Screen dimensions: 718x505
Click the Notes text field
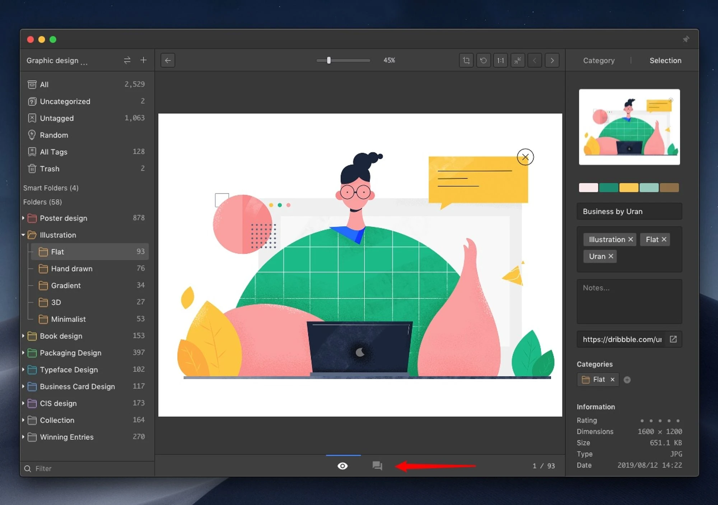(629, 302)
